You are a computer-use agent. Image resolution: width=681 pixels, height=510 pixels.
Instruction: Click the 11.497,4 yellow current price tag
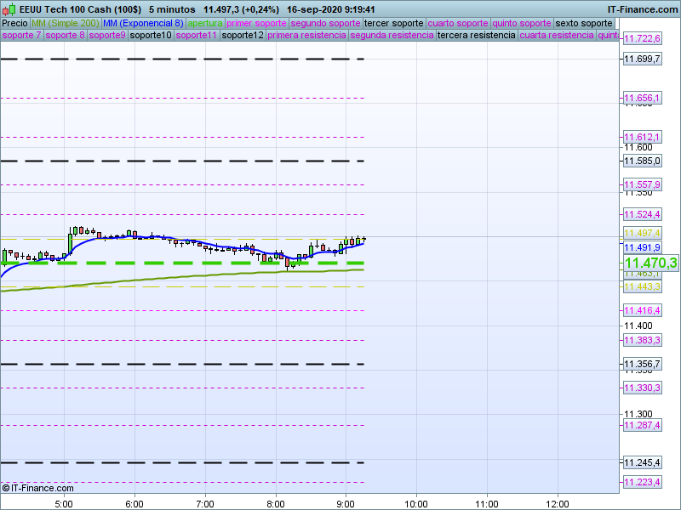coord(642,233)
